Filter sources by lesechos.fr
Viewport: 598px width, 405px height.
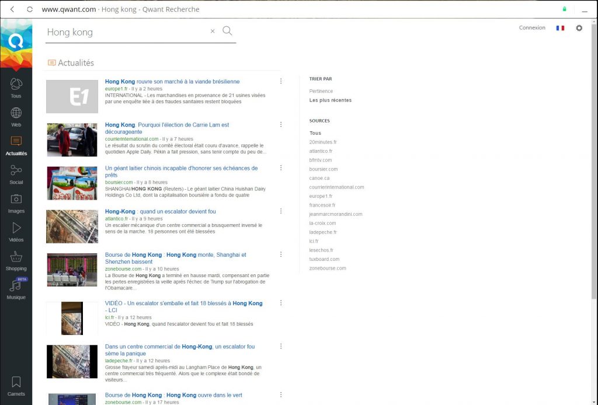[321, 250]
